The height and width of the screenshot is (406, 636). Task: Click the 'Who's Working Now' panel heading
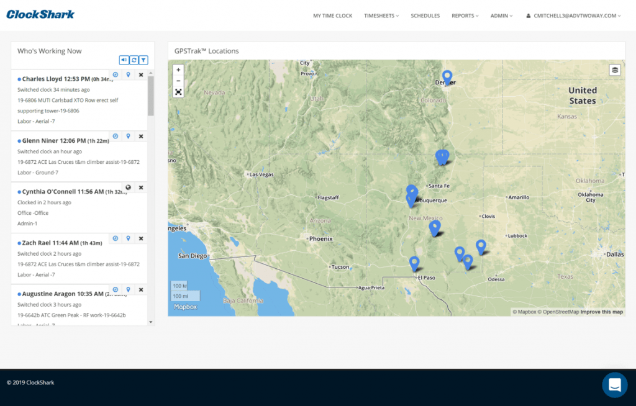50,51
